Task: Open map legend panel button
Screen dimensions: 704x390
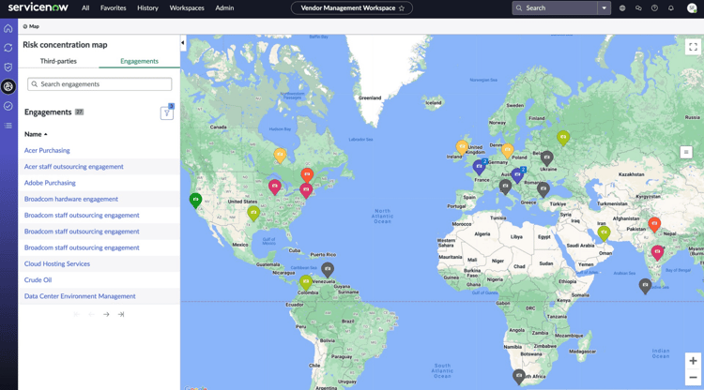Action: 685,153
